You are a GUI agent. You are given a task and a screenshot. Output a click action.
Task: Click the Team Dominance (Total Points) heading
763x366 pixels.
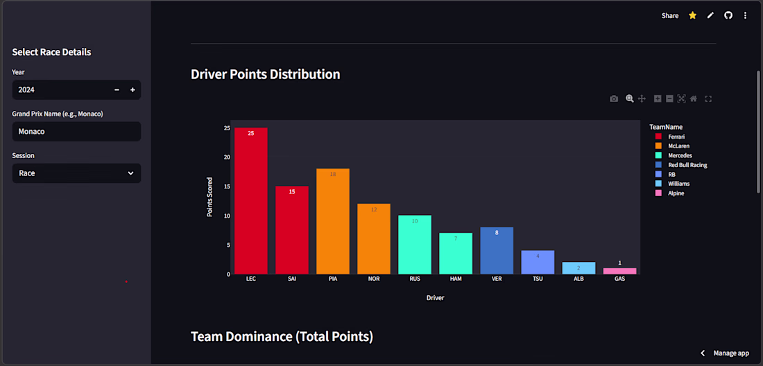coord(282,336)
